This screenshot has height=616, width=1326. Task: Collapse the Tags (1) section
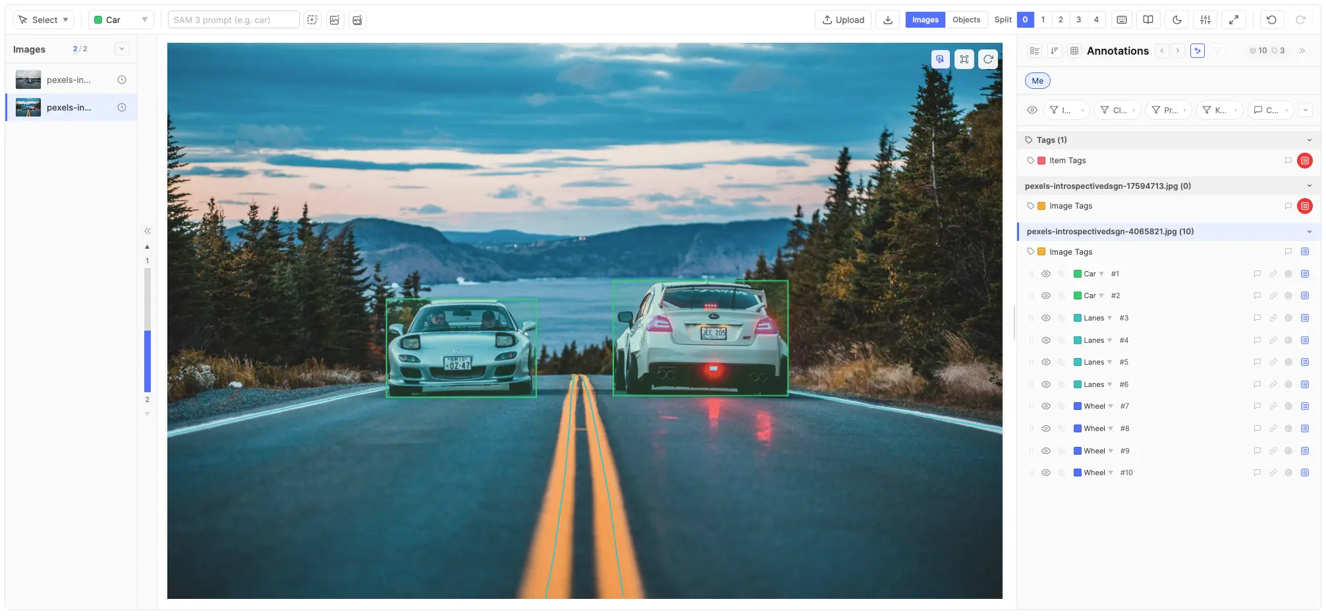coord(1309,140)
